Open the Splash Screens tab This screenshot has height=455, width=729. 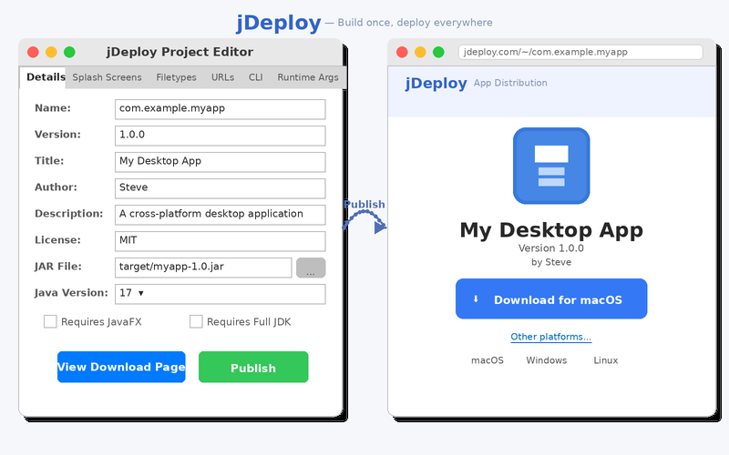coord(107,77)
